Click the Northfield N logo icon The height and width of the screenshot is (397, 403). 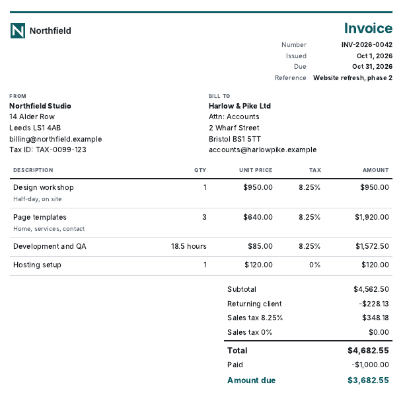(18, 30)
